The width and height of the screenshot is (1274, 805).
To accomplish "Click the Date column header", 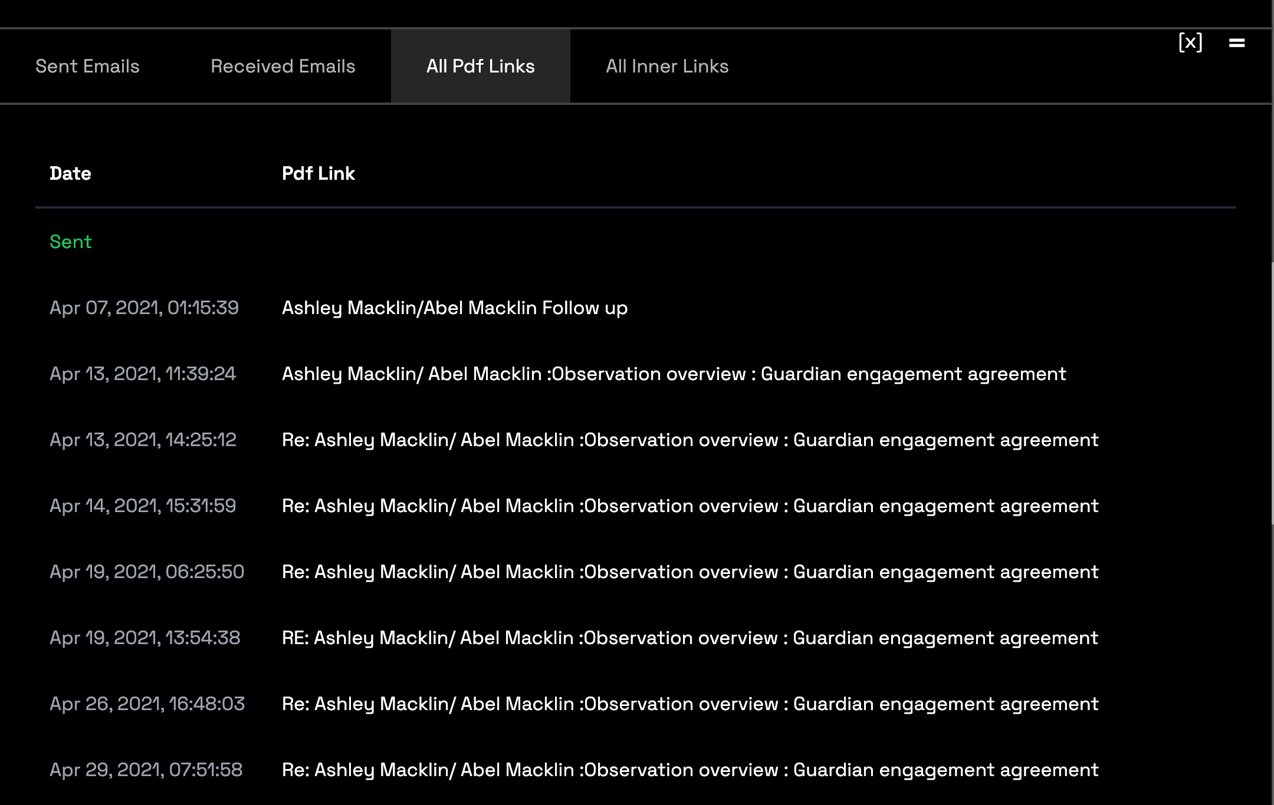I will coord(70,173).
